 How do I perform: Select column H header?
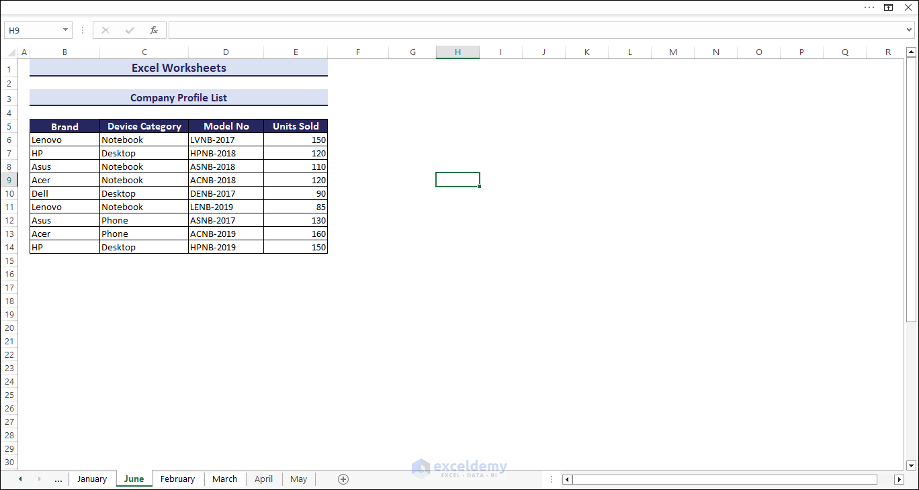(x=457, y=52)
